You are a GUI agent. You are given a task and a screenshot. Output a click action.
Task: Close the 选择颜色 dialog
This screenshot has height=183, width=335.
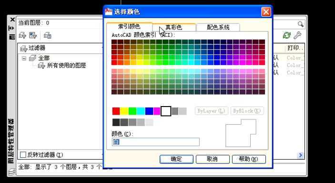[x=266, y=11]
